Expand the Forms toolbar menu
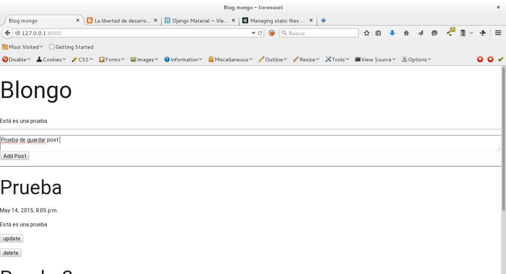This screenshot has height=274, width=506. pos(112,60)
